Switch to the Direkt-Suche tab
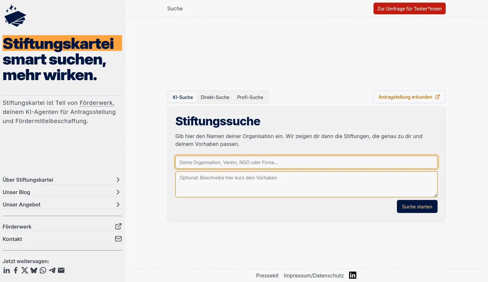This screenshot has height=282, width=488. pyautogui.click(x=215, y=97)
